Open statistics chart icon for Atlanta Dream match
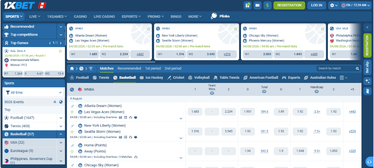The height and width of the screenshot is (168, 374). click(120, 117)
